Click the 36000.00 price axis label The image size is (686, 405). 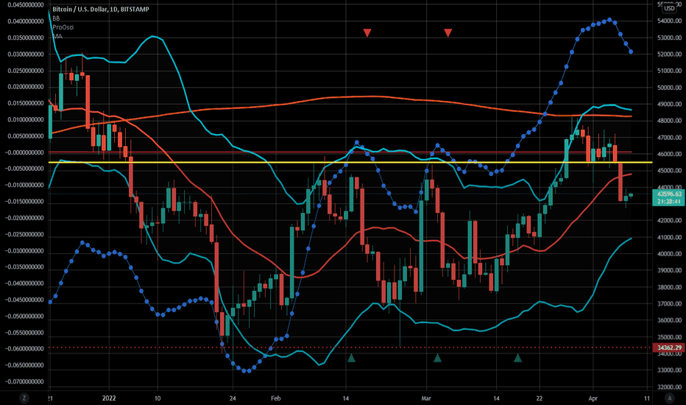point(669,320)
